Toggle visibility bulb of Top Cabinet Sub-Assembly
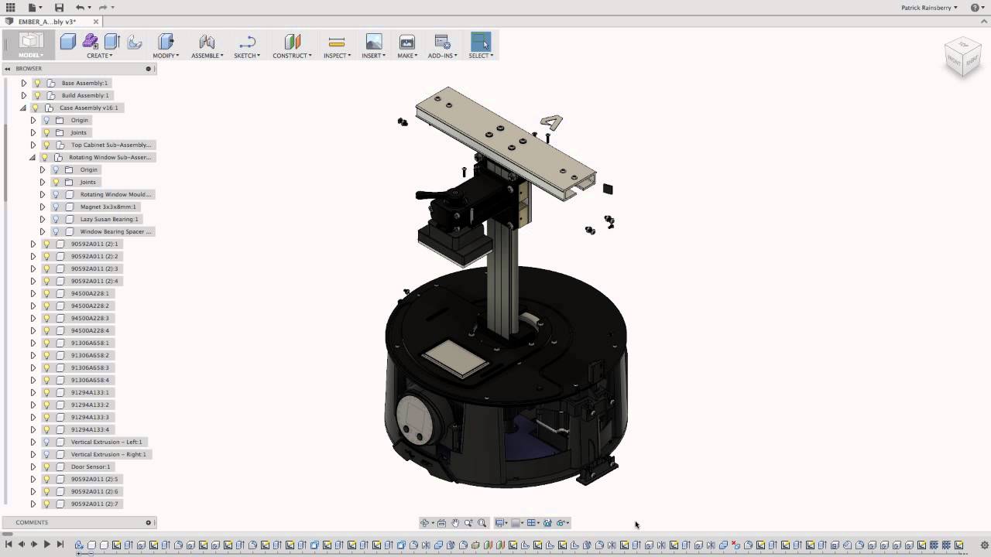The width and height of the screenshot is (991, 557). pyautogui.click(x=46, y=145)
